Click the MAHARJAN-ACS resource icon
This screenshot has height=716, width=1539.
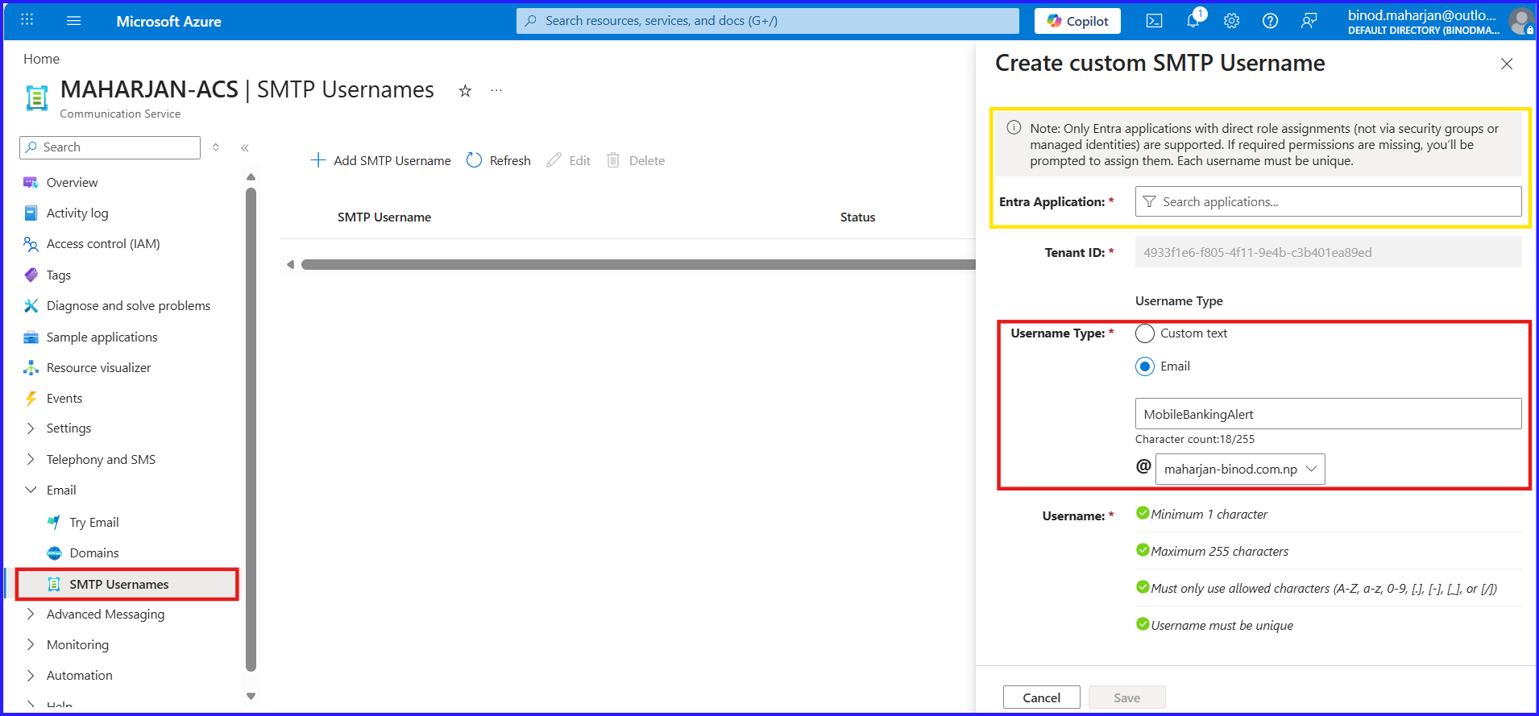coord(37,97)
